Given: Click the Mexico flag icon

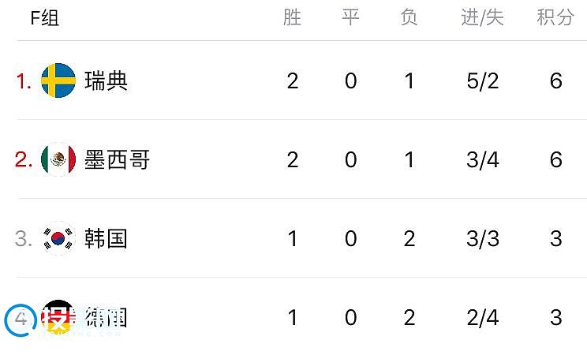Looking at the screenshot, I should pos(58,159).
